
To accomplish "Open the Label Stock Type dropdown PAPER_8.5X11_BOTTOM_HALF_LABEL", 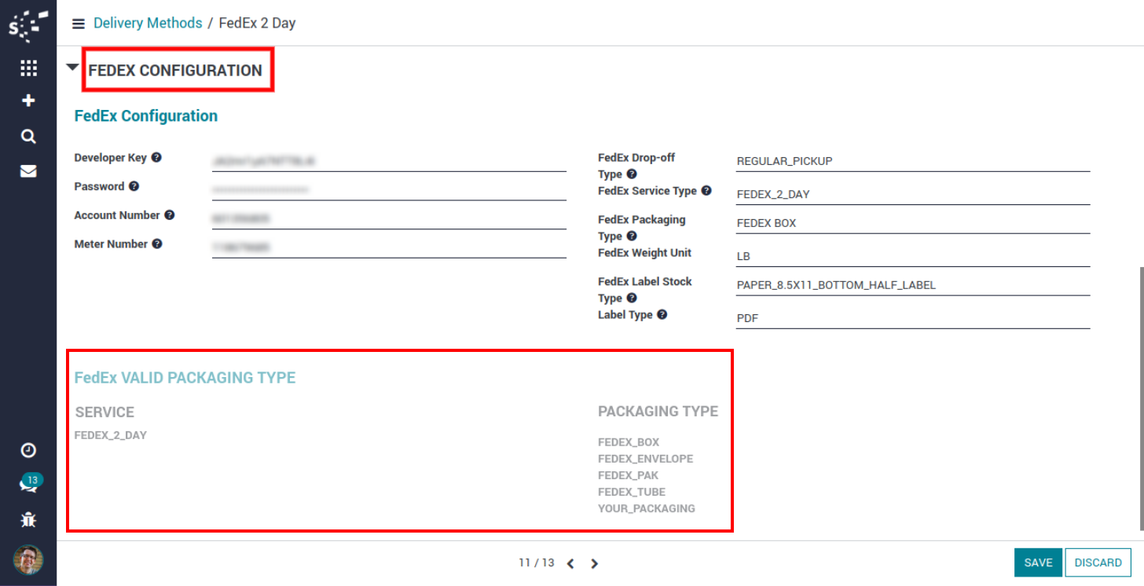I will [x=913, y=285].
